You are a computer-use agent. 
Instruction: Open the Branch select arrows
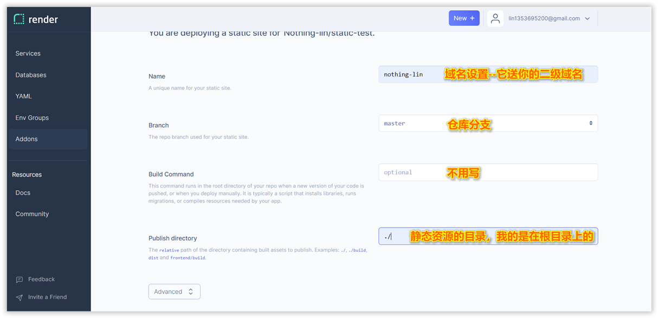coord(591,124)
